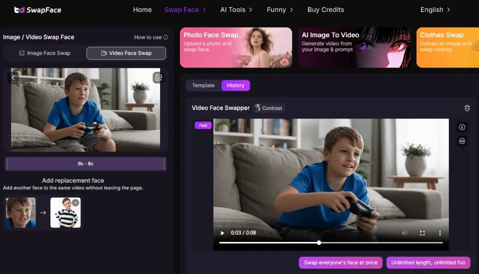479x274 pixels.
Task: Expand the Funny menu
Action: pyautogui.click(x=280, y=10)
